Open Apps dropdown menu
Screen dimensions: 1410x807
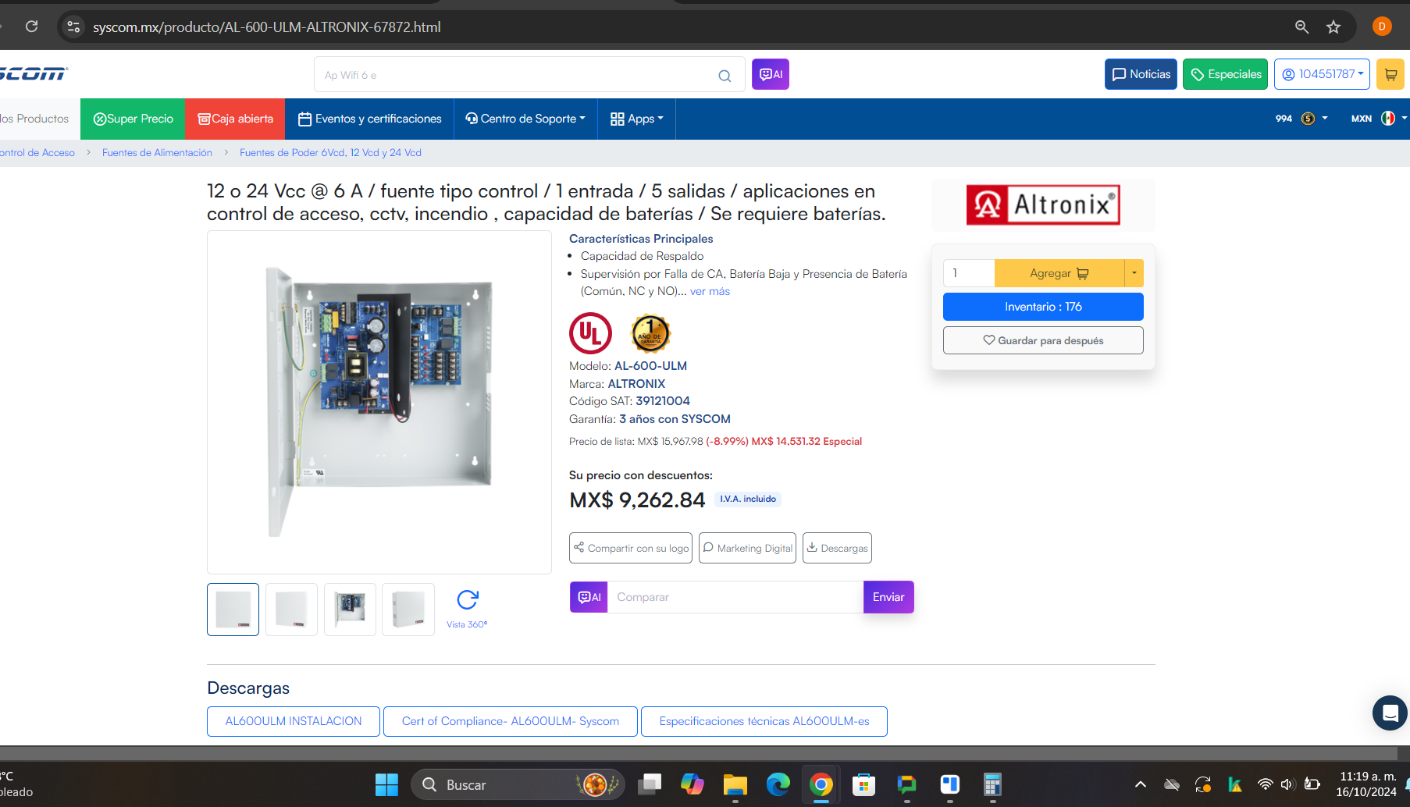point(636,119)
